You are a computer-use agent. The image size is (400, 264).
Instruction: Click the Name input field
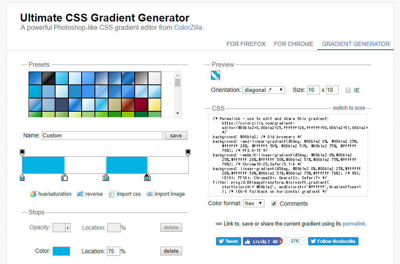(102, 135)
